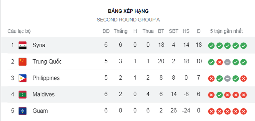Open the Maldives team link

[44, 94]
